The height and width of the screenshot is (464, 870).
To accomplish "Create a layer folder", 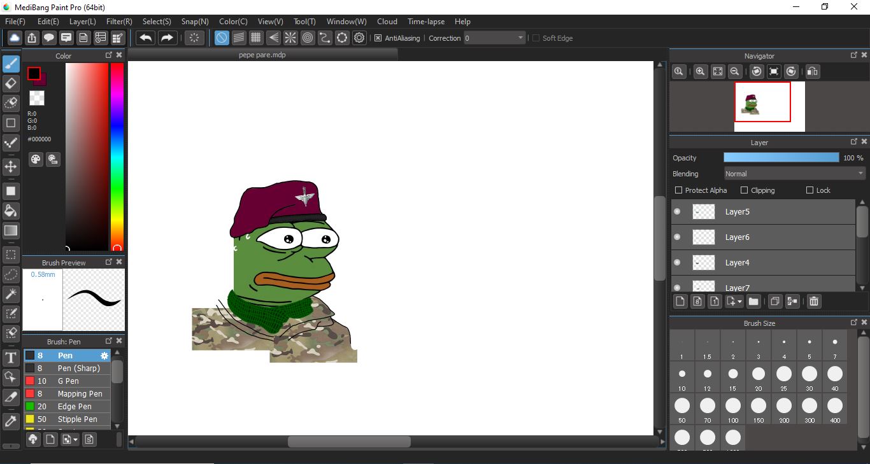I will coord(753,302).
